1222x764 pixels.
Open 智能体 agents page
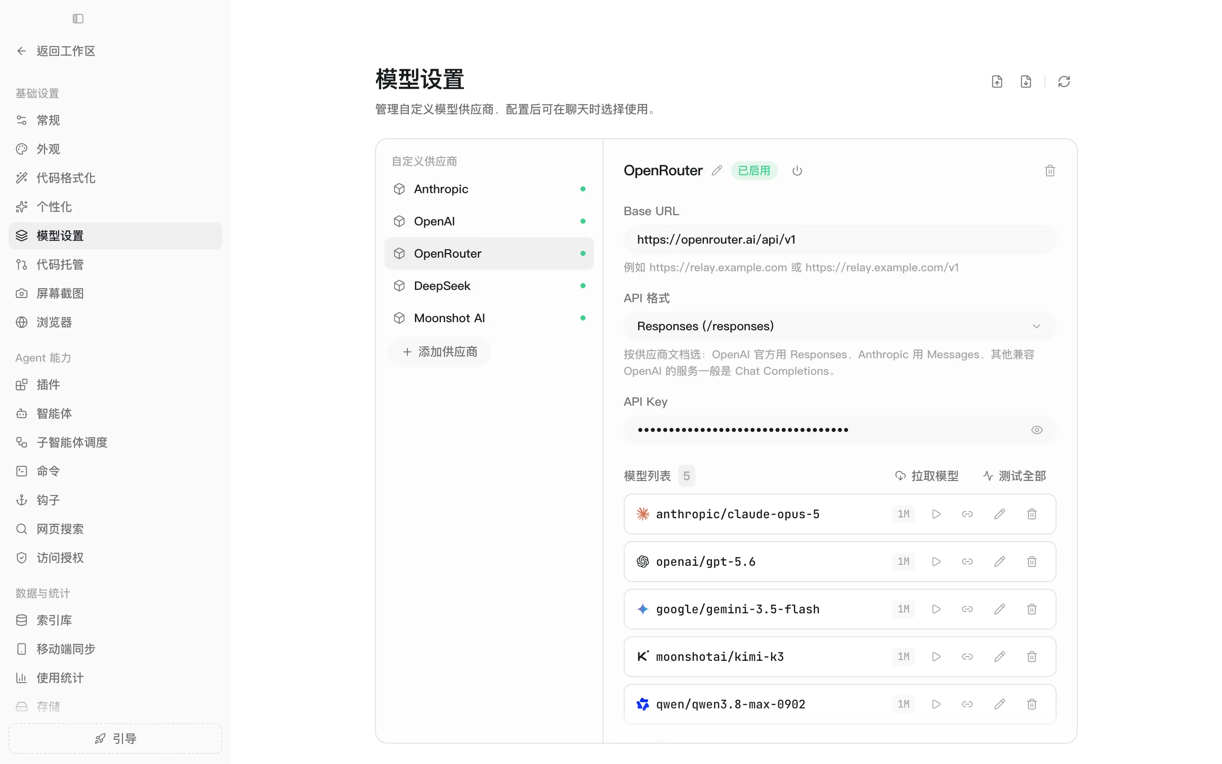[115, 414]
